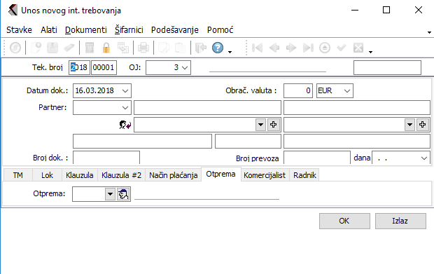This screenshot has width=434, height=274.
Task: Expand the first toolbar overflow arrow
Action: [x=230, y=52]
